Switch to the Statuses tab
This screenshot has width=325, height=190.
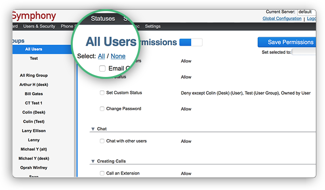tap(103, 19)
